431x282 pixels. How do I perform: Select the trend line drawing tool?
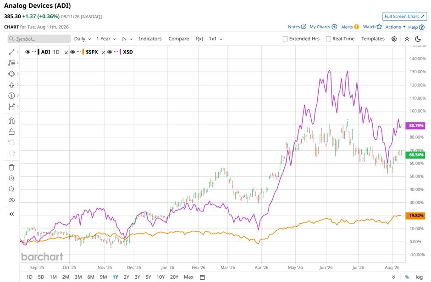pyautogui.click(x=11, y=52)
